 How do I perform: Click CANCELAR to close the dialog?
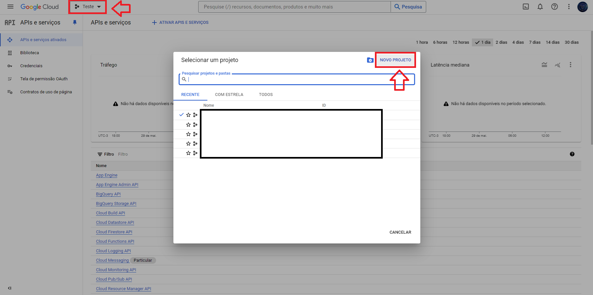pos(400,232)
